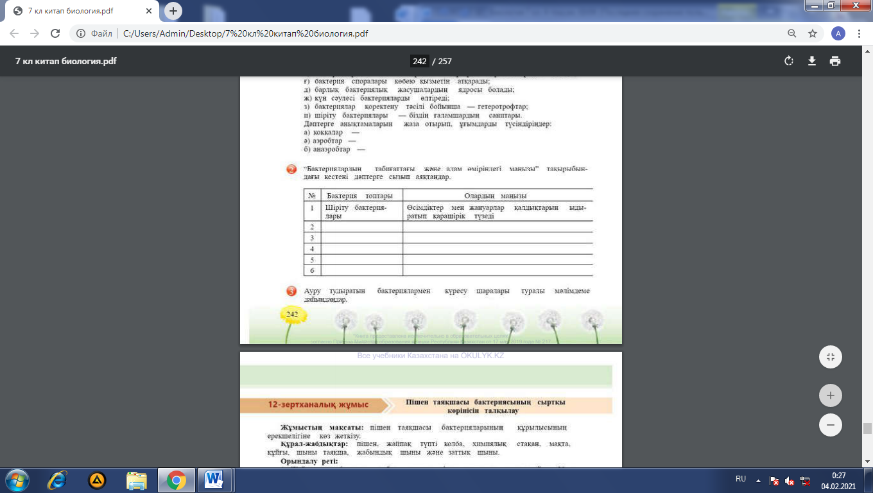Image resolution: width=873 pixels, height=493 pixels.
Task: Click the 'а) коккалар' line
Action: coord(331,133)
